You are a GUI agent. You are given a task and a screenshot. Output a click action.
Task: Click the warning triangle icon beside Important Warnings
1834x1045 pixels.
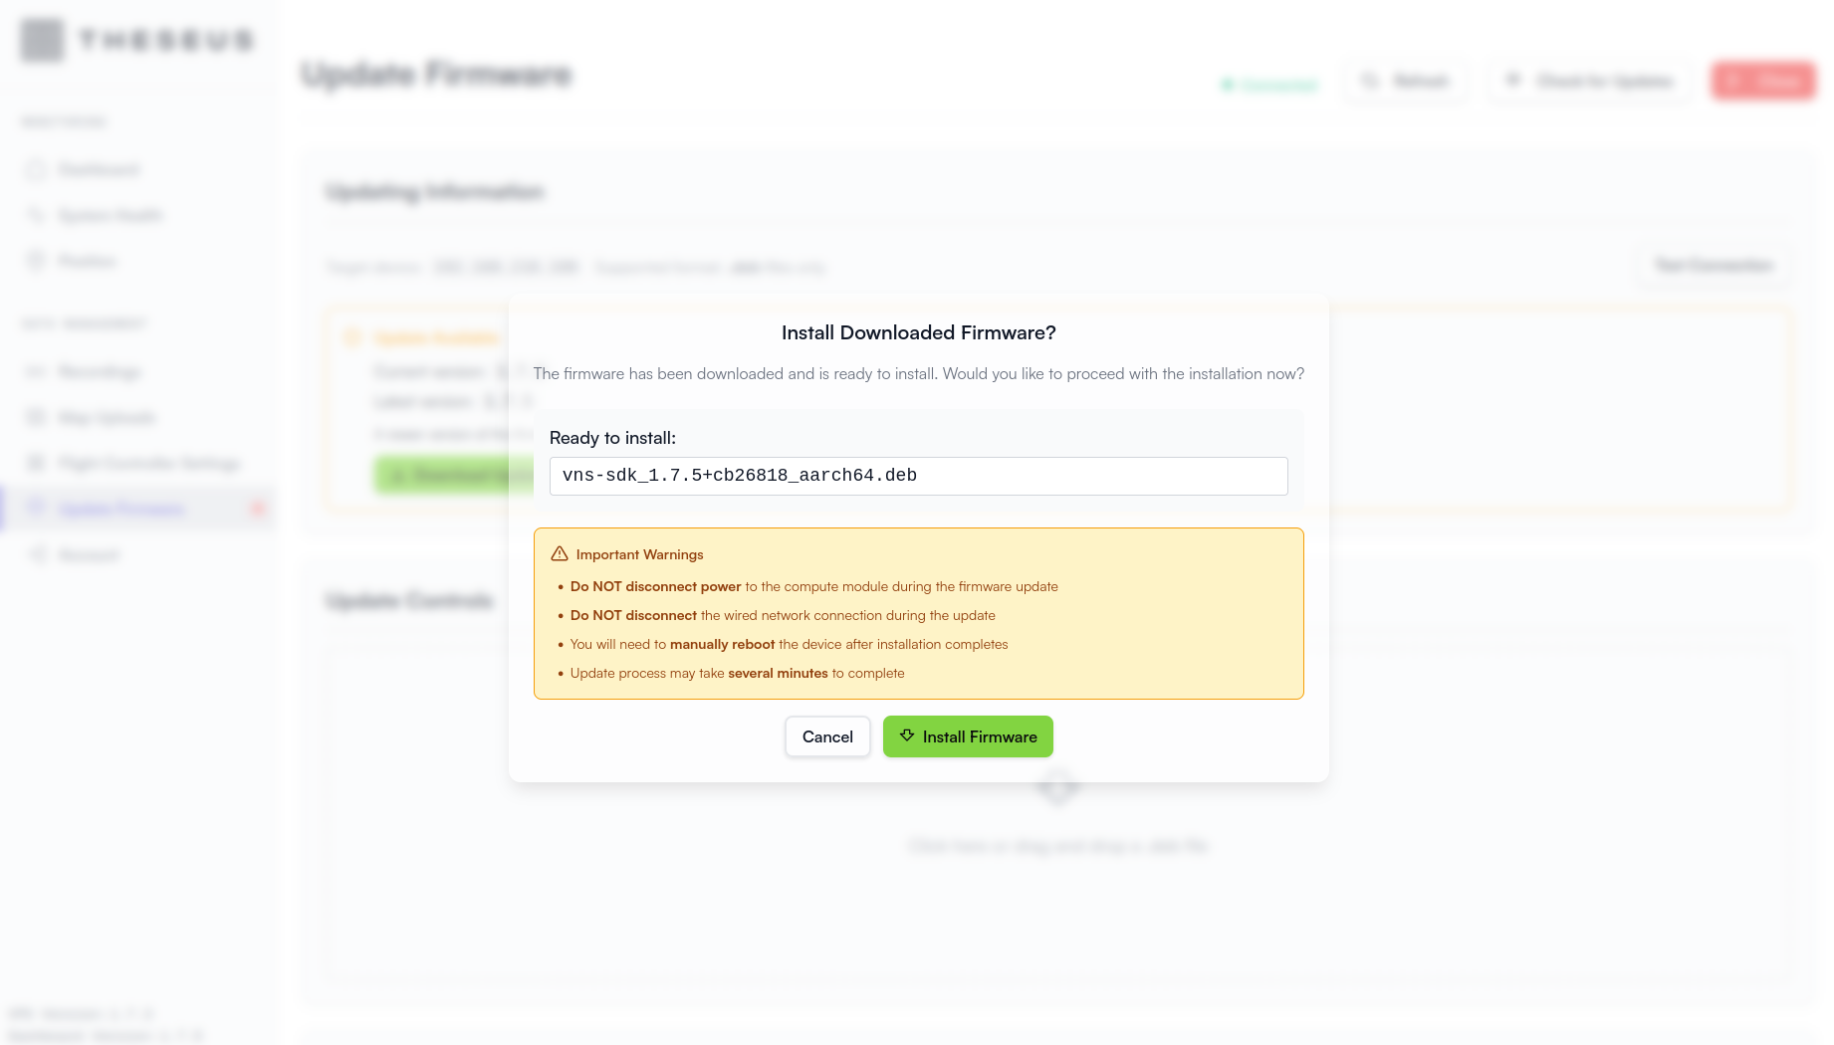point(560,554)
